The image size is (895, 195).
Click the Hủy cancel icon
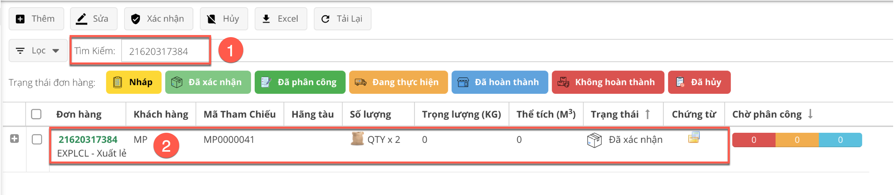tap(211, 19)
